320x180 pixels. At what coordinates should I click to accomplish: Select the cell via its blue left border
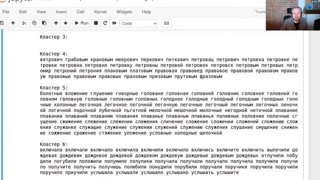(2, 104)
